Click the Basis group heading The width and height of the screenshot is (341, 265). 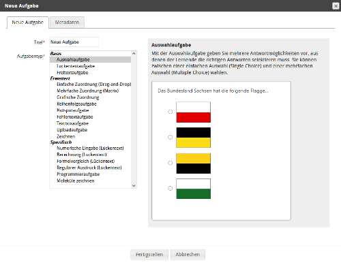[x=56, y=54]
